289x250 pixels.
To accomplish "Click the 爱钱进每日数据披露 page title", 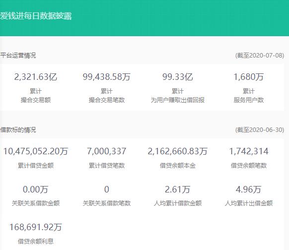I will point(36,16).
